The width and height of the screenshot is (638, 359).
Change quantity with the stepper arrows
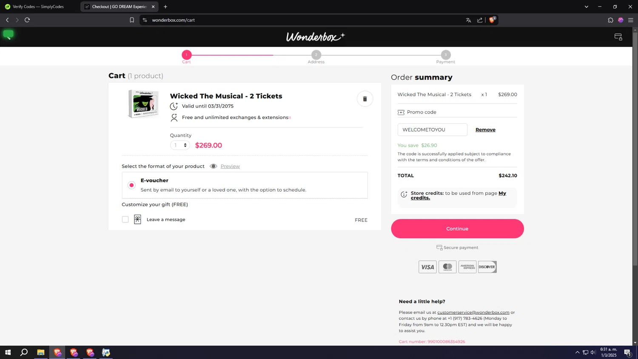pyautogui.click(x=185, y=145)
